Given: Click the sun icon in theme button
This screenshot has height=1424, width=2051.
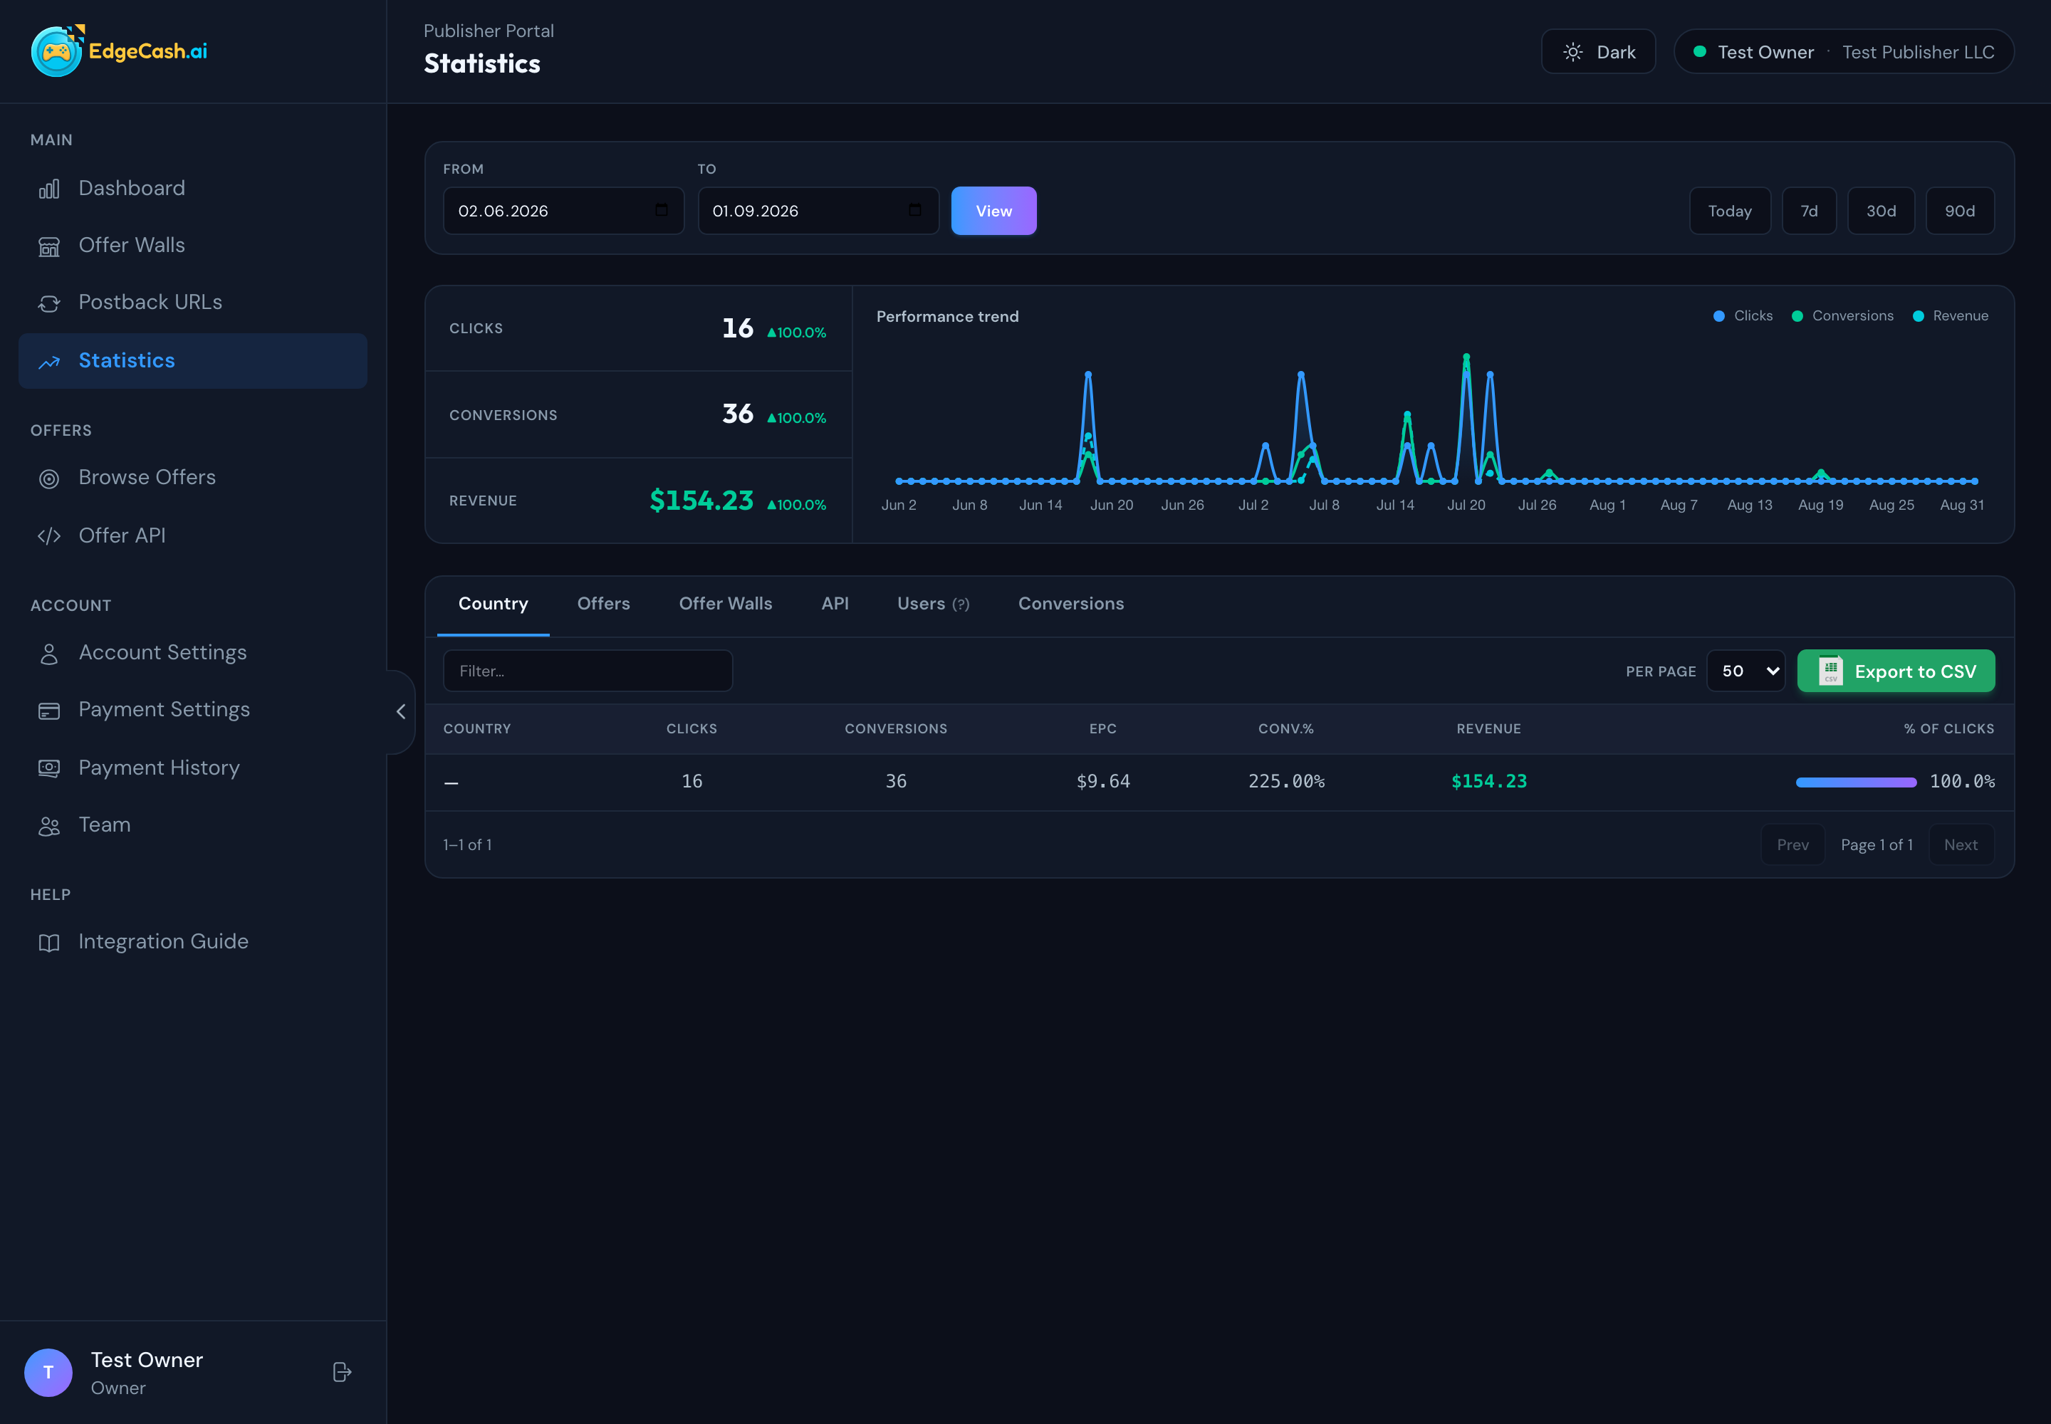Looking at the screenshot, I should pos(1572,52).
